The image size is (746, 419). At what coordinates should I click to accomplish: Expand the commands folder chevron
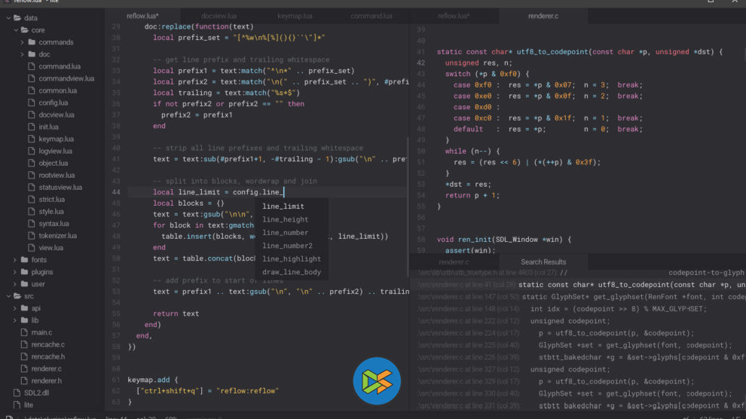tap(22, 42)
